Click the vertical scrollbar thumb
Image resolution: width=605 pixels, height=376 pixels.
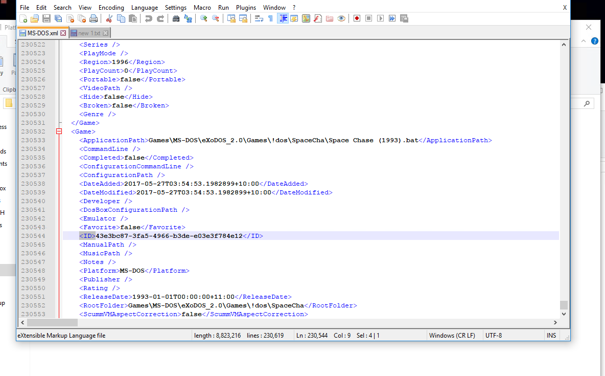point(564,305)
